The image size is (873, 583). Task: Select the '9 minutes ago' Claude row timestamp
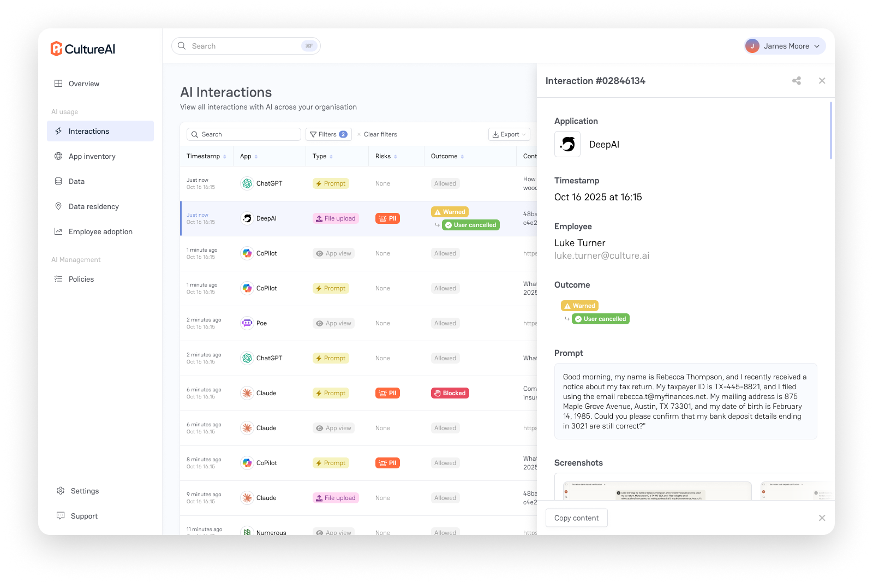(204, 498)
